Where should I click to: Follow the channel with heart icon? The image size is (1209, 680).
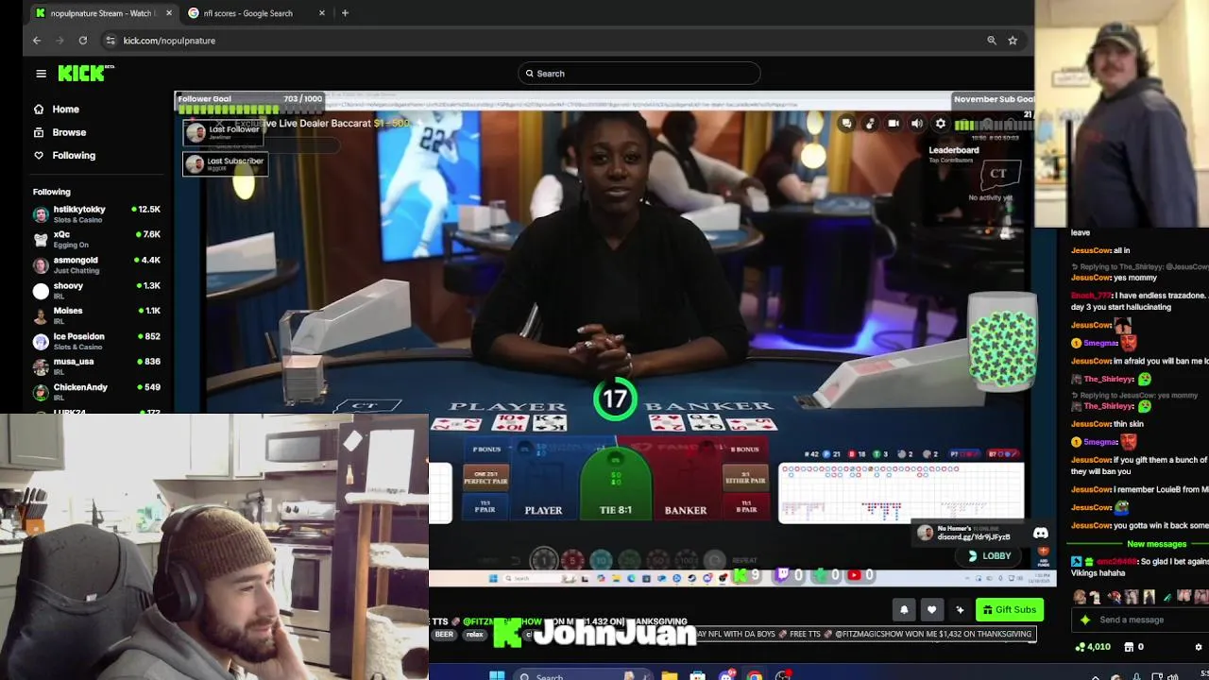point(931,610)
